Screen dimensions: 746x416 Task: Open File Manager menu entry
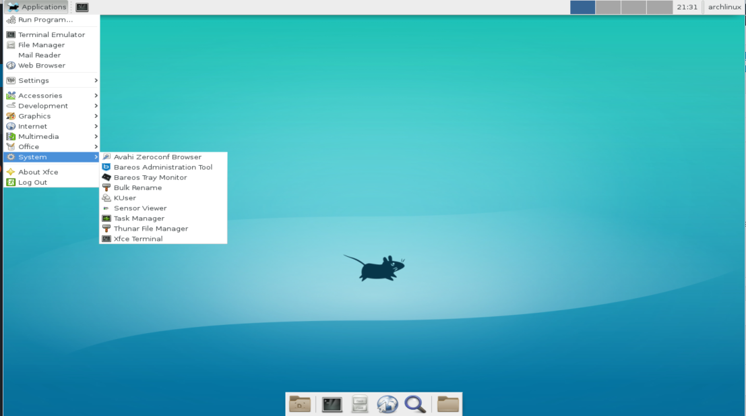click(x=51, y=44)
